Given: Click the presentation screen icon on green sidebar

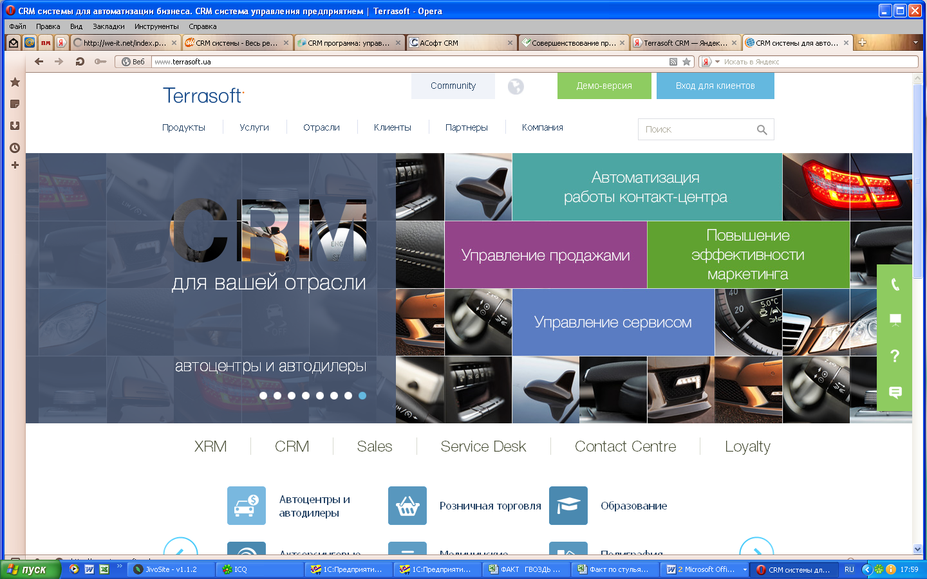Looking at the screenshot, I should (895, 320).
